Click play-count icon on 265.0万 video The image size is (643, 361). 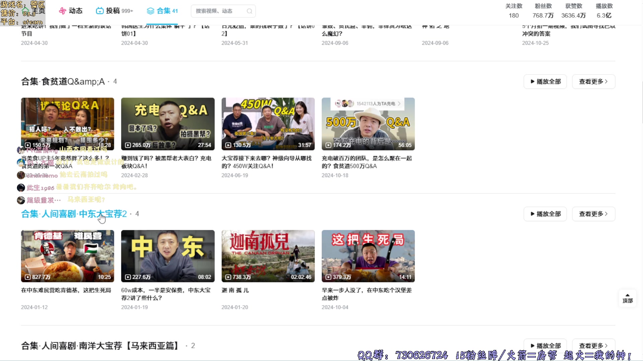click(128, 145)
